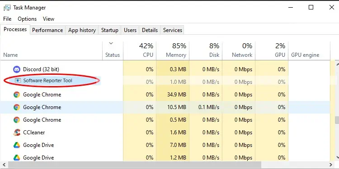Open the View menu

click(x=48, y=19)
